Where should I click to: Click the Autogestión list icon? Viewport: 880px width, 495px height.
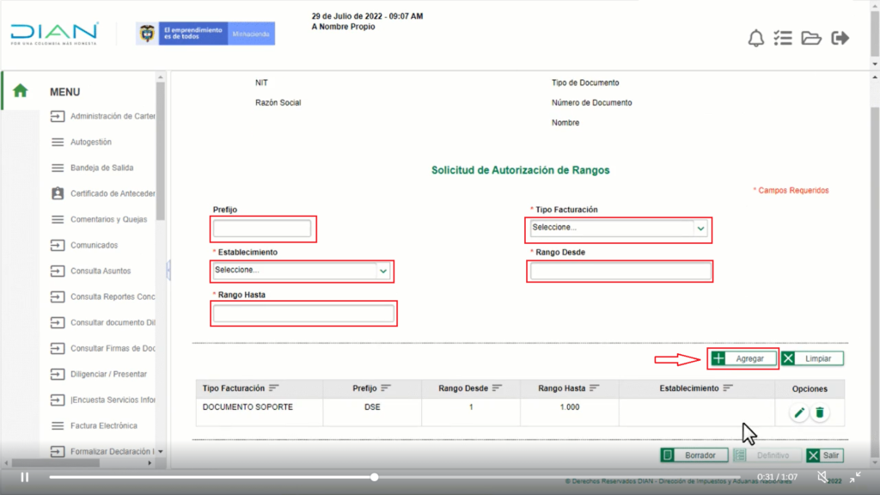(x=58, y=142)
